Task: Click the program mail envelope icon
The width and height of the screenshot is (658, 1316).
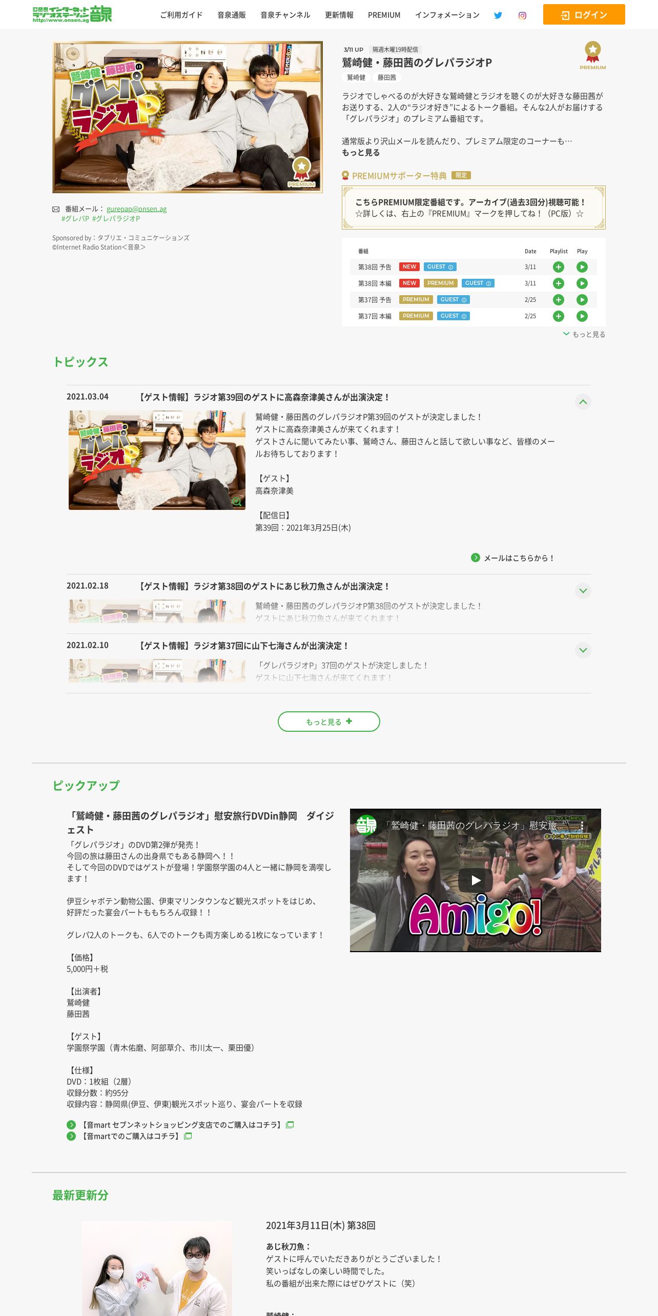Action: 56,209
